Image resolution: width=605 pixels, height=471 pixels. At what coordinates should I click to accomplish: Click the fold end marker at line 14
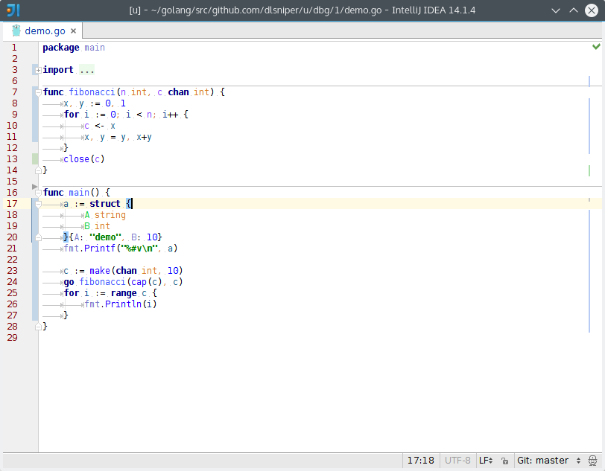tap(38, 170)
